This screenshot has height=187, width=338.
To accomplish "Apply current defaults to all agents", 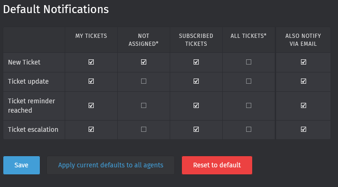I will click(x=111, y=165).
